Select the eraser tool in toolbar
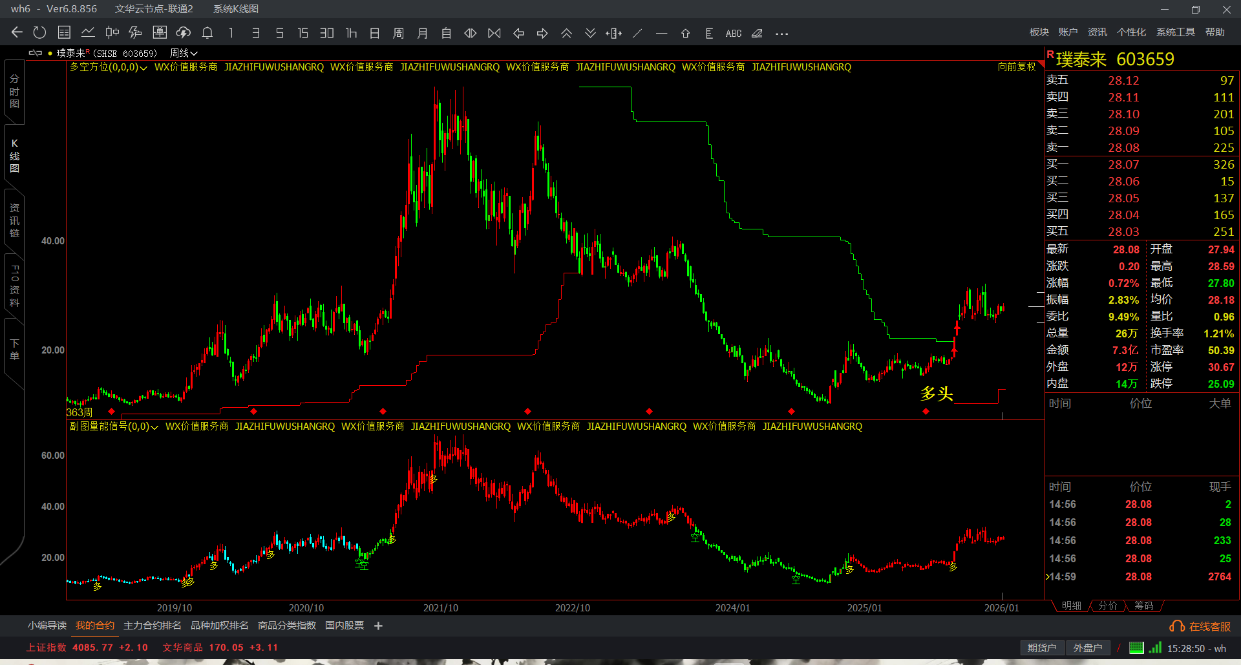1241x665 pixels. click(757, 33)
